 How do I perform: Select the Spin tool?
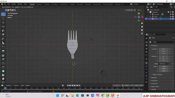pyautogui.click(x=3, y=75)
